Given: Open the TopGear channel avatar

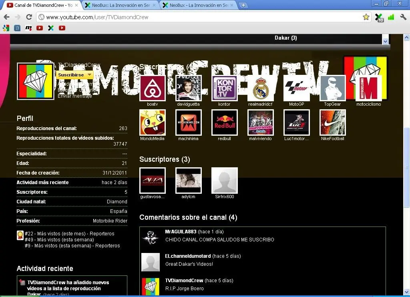Looking at the screenshot, I should click(333, 88).
